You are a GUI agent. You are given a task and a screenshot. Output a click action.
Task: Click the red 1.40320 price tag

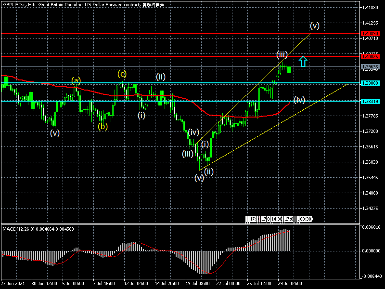(372, 34)
